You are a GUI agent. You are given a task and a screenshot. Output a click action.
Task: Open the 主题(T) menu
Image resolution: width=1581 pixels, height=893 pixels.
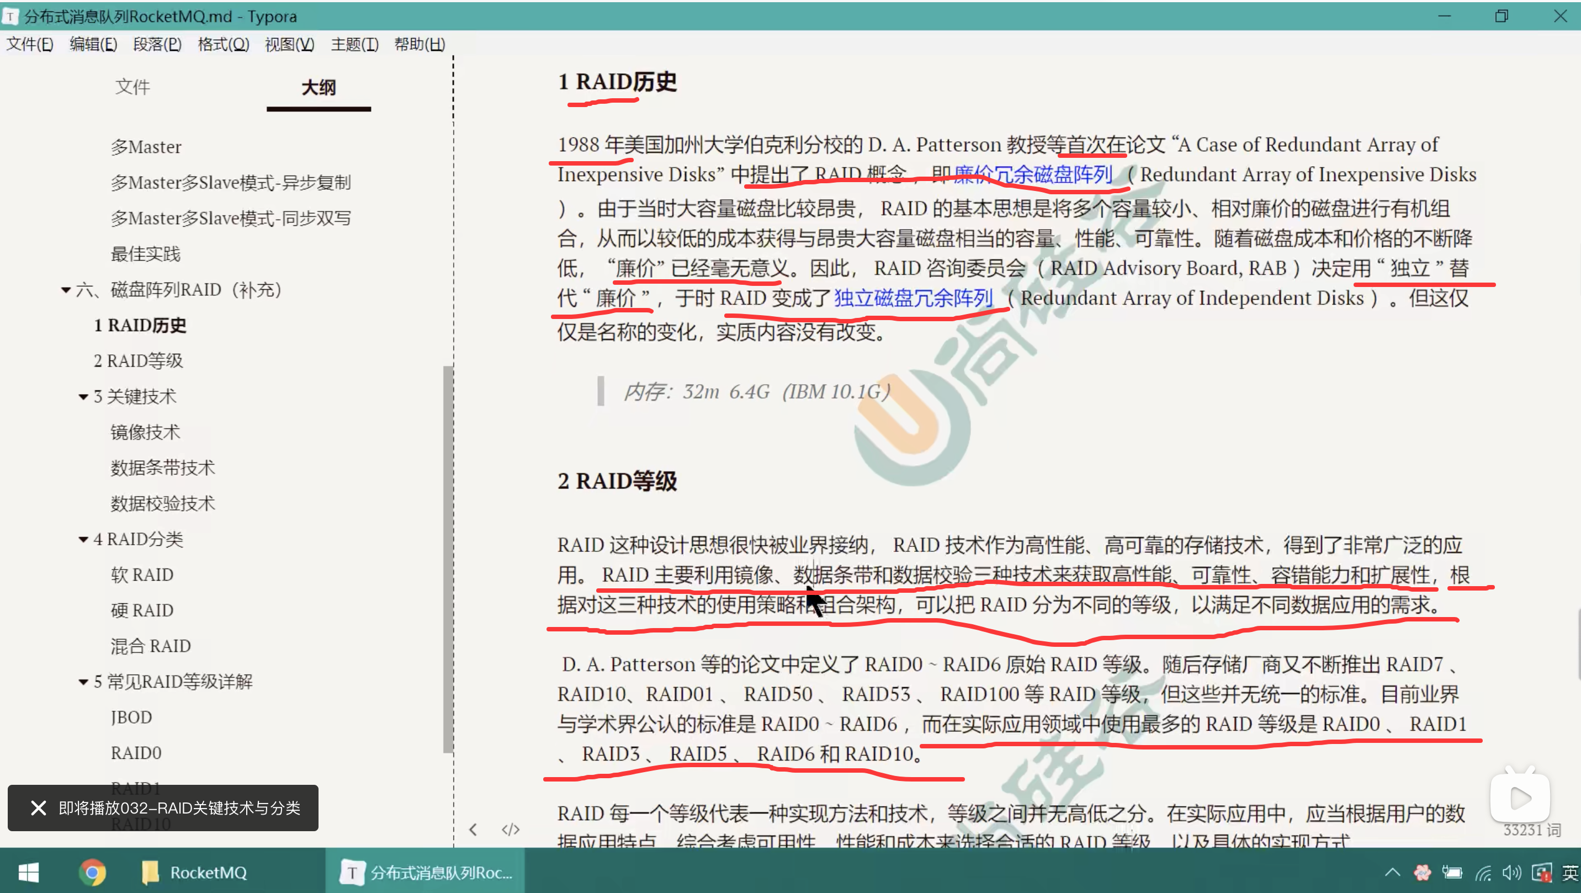tap(354, 44)
